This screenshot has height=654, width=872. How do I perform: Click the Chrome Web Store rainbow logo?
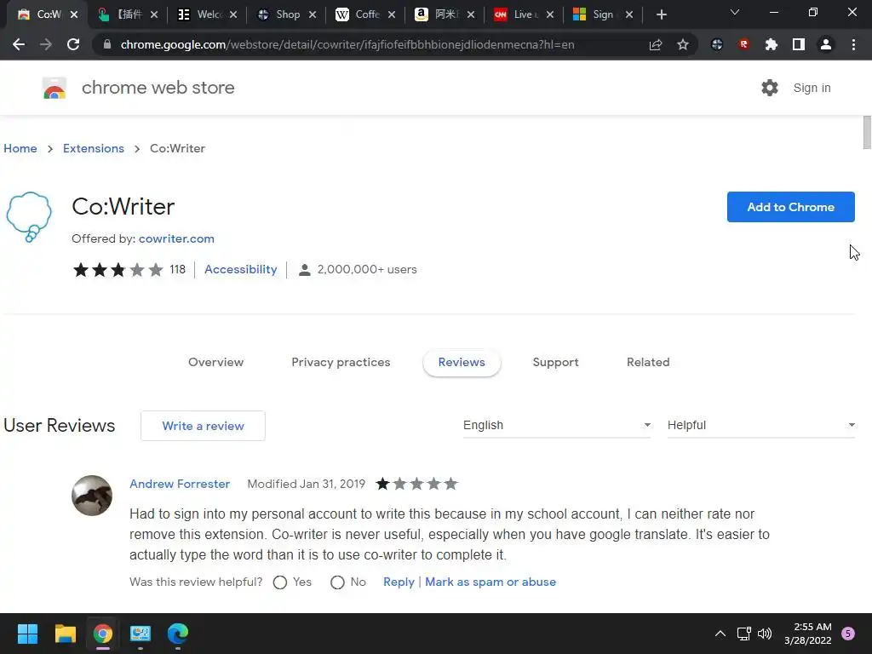54,88
